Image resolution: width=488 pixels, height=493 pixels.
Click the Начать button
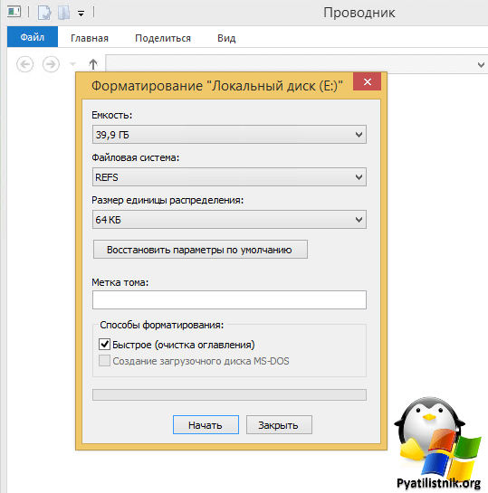coord(206,425)
